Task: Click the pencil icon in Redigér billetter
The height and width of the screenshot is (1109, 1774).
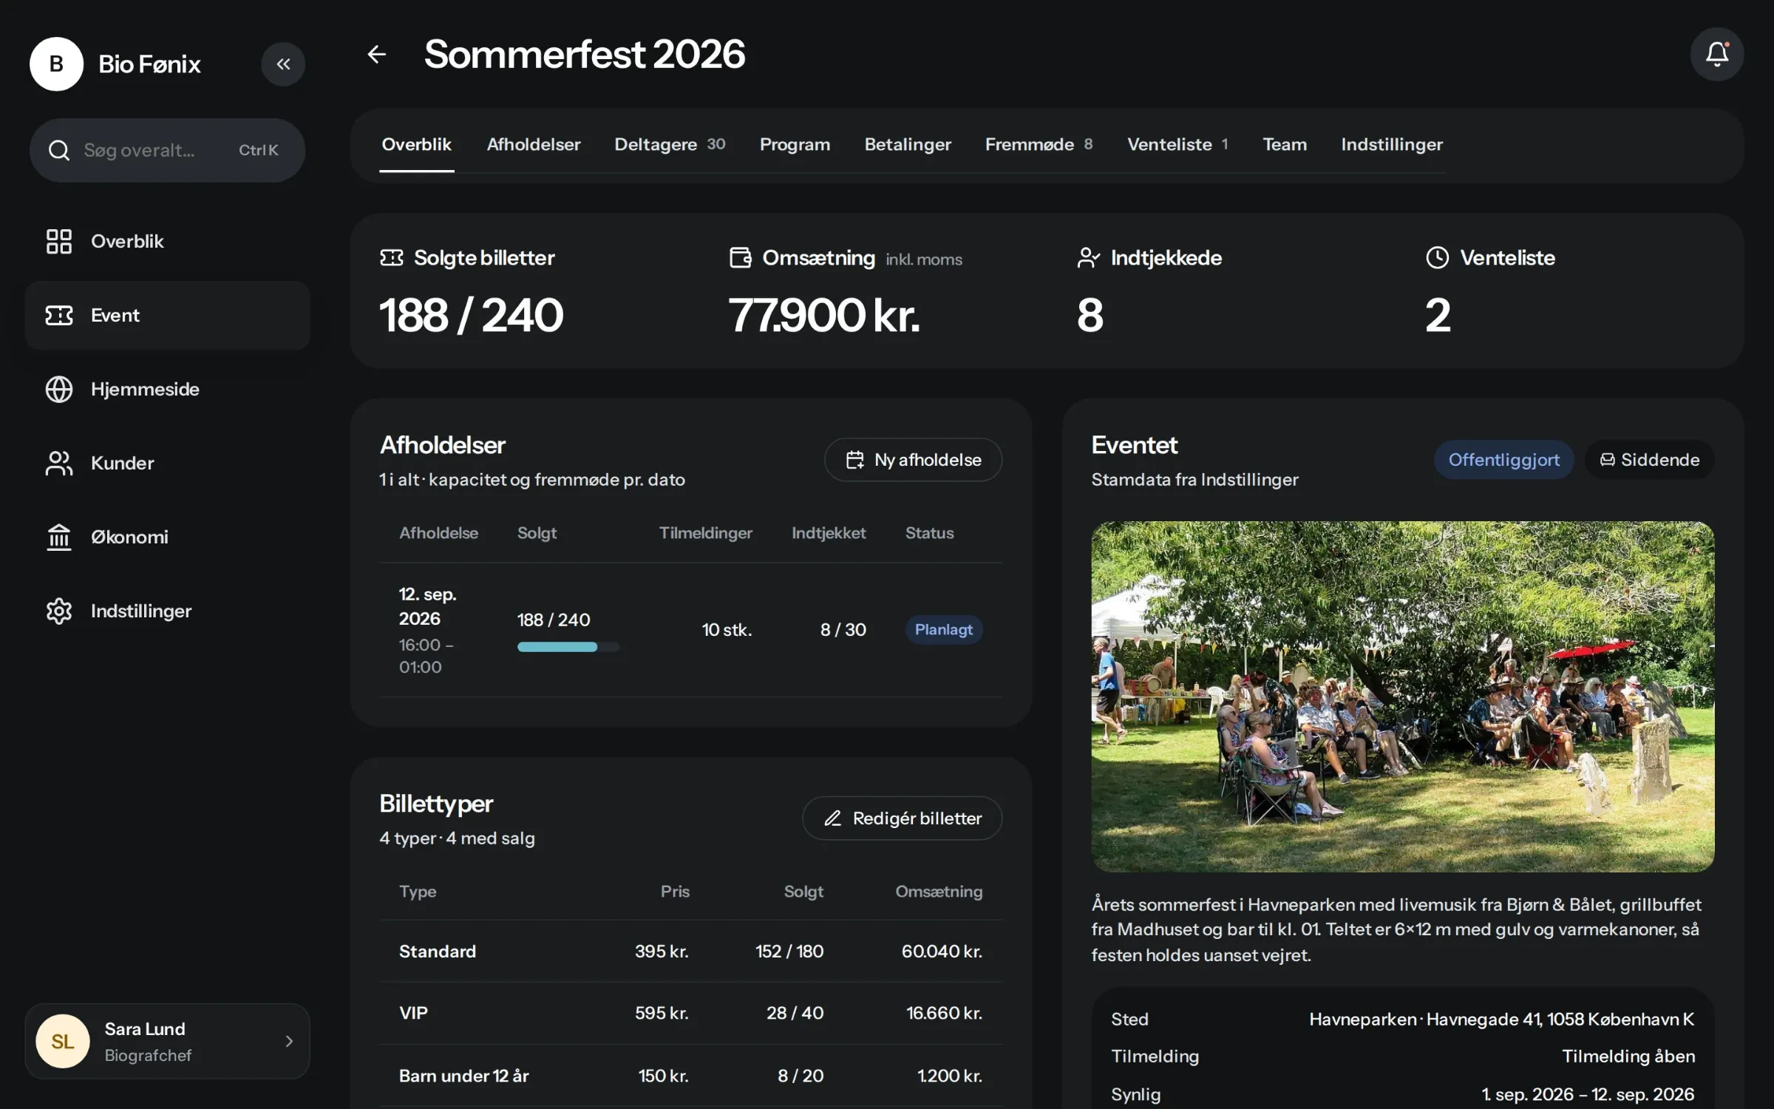Action: pos(833,818)
